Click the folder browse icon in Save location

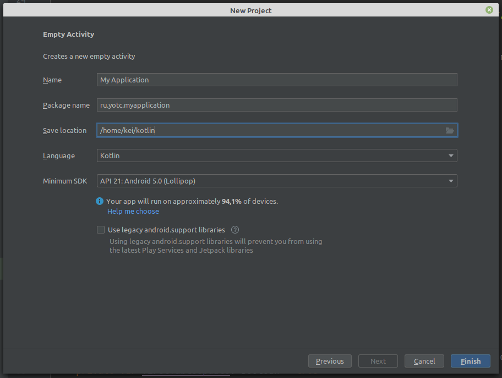pyautogui.click(x=450, y=130)
